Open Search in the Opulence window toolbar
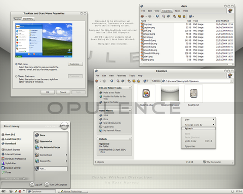 pyautogui.click(x=118, y=81)
